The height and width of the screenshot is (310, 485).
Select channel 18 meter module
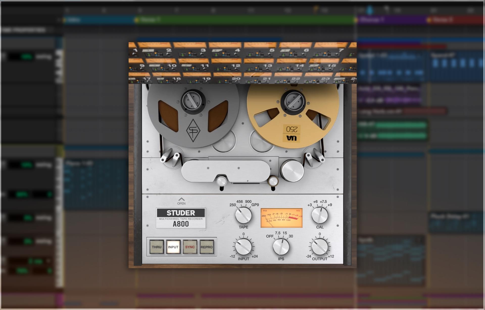click(167, 78)
